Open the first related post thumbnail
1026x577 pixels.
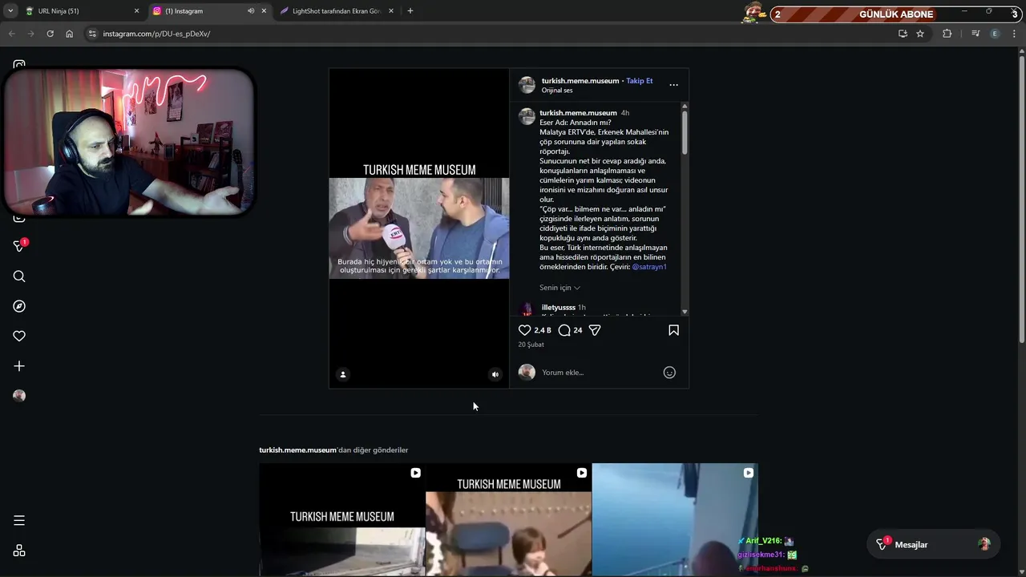[x=342, y=520]
